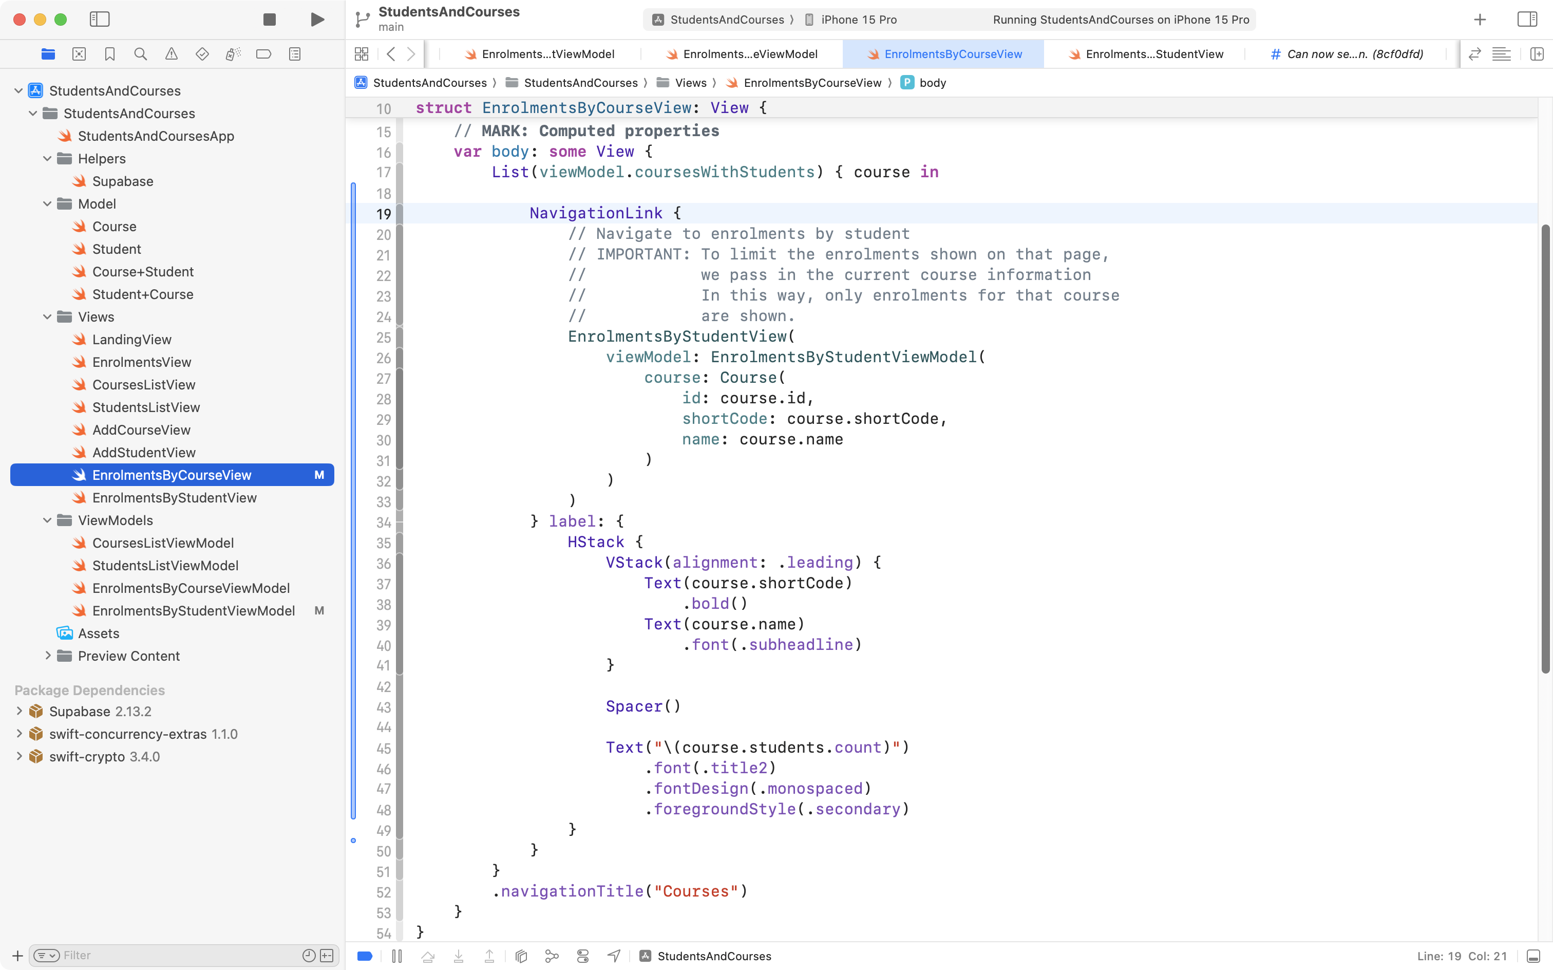Open the Find navigator magnifying glass
The height and width of the screenshot is (970, 1553).
(140, 54)
